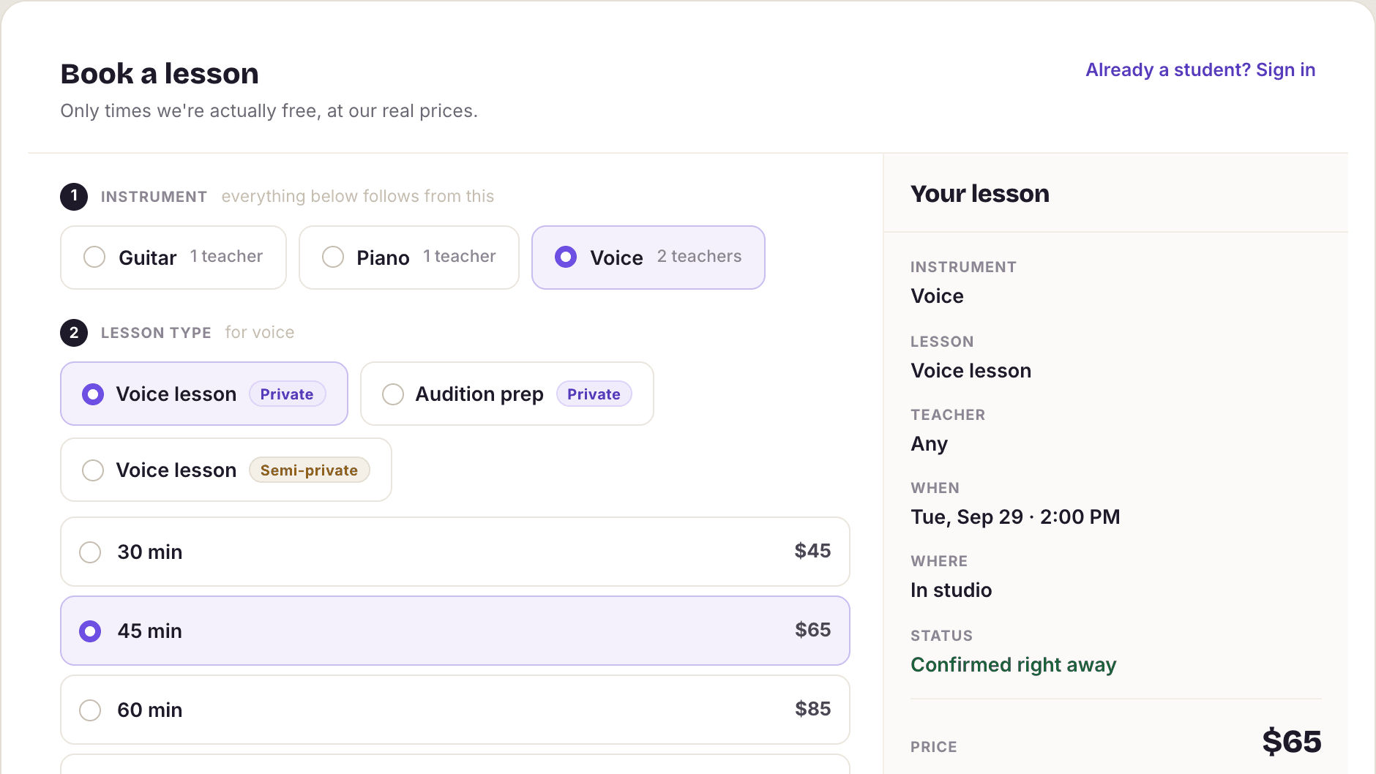The height and width of the screenshot is (774, 1376).
Task: Click the 'Your lesson' summary heading
Action: [980, 194]
